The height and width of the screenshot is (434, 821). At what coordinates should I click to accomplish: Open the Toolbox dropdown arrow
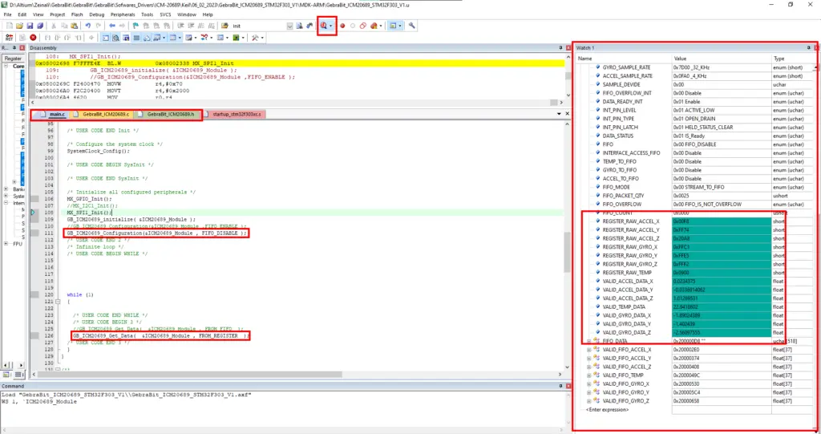click(x=262, y=38)
